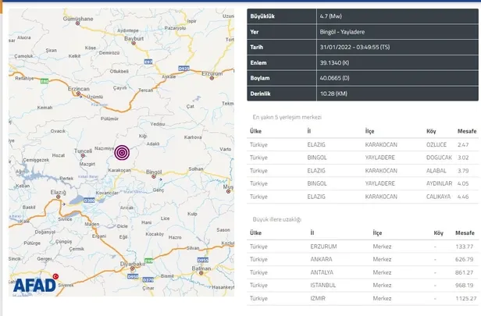Click the ANKARA entry in distance table

pos(323,259)
